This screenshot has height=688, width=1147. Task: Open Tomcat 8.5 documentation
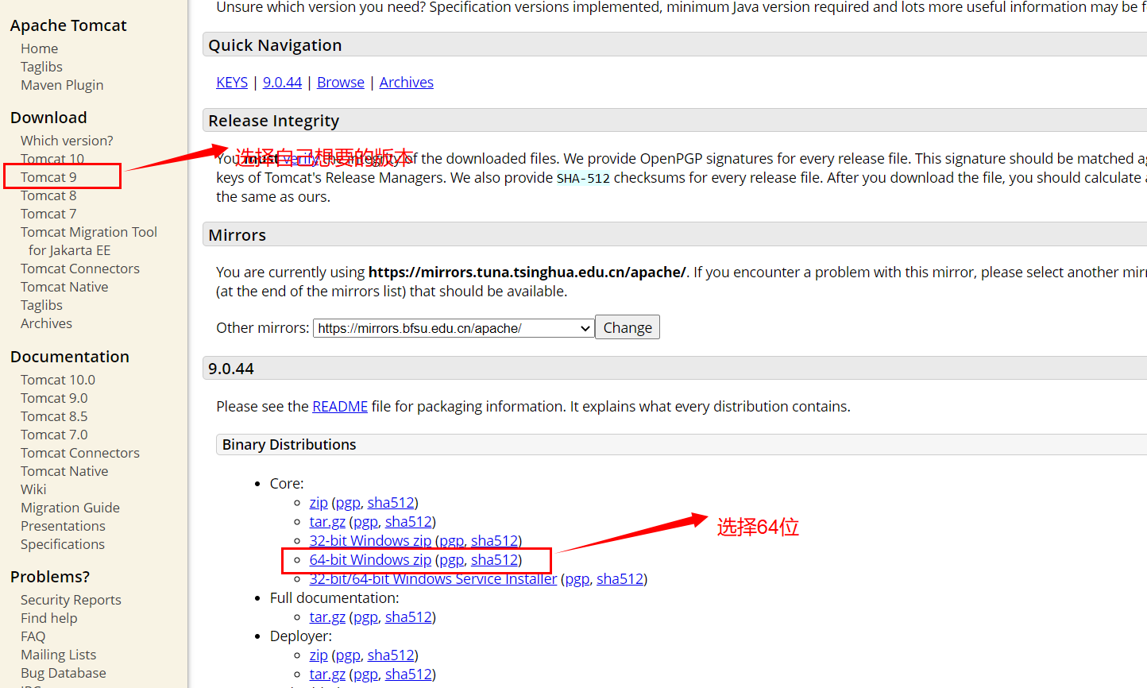click(x=54, y=416)
